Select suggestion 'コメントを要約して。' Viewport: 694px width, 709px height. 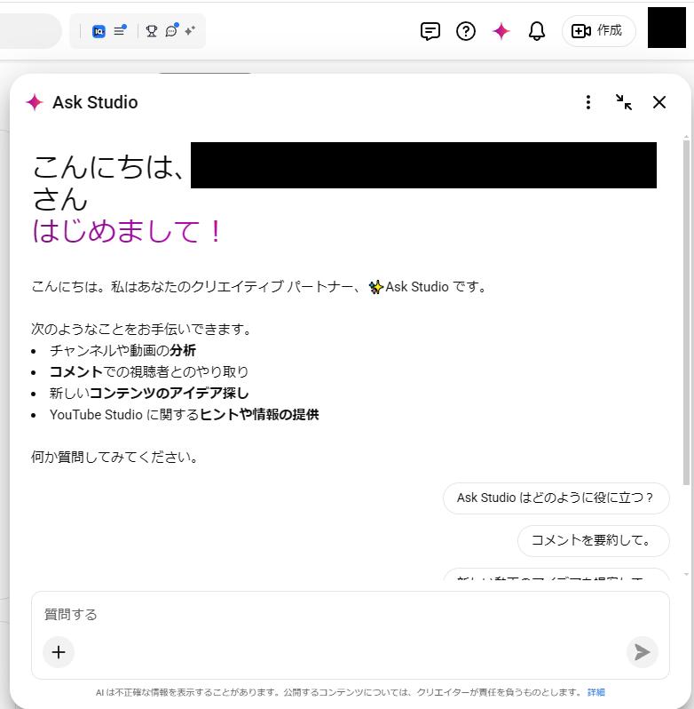pos(593,541)
